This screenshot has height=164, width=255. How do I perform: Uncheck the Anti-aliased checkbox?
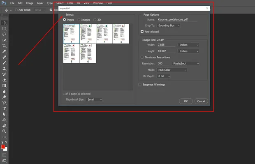(x=142, y=32)
